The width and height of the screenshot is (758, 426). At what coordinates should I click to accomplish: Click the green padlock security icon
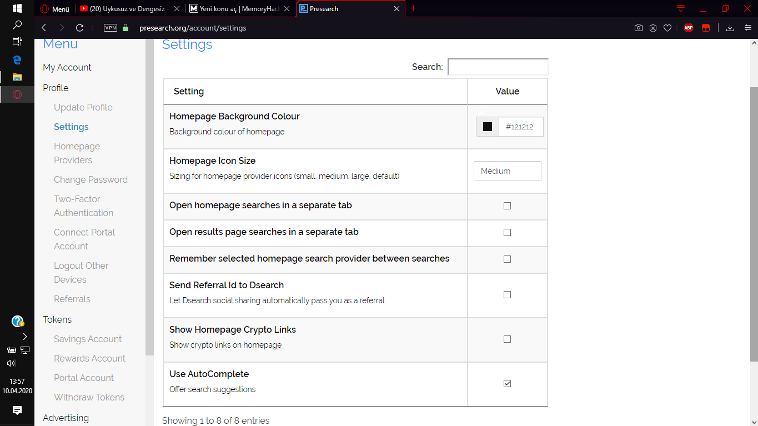tap(125, 28)
